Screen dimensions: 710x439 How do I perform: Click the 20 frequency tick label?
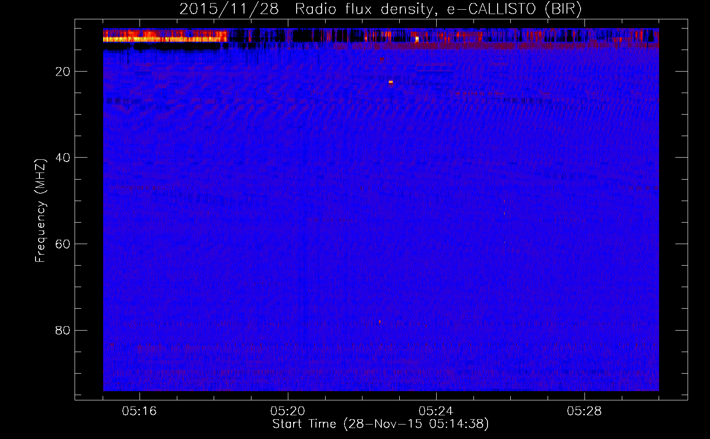[63, 72]
